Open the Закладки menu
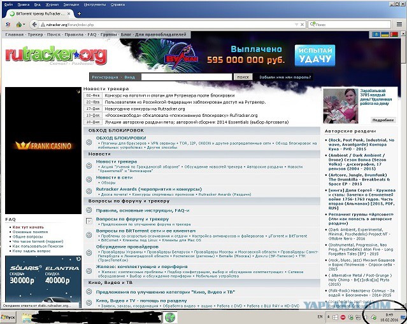 pos(71,4)
